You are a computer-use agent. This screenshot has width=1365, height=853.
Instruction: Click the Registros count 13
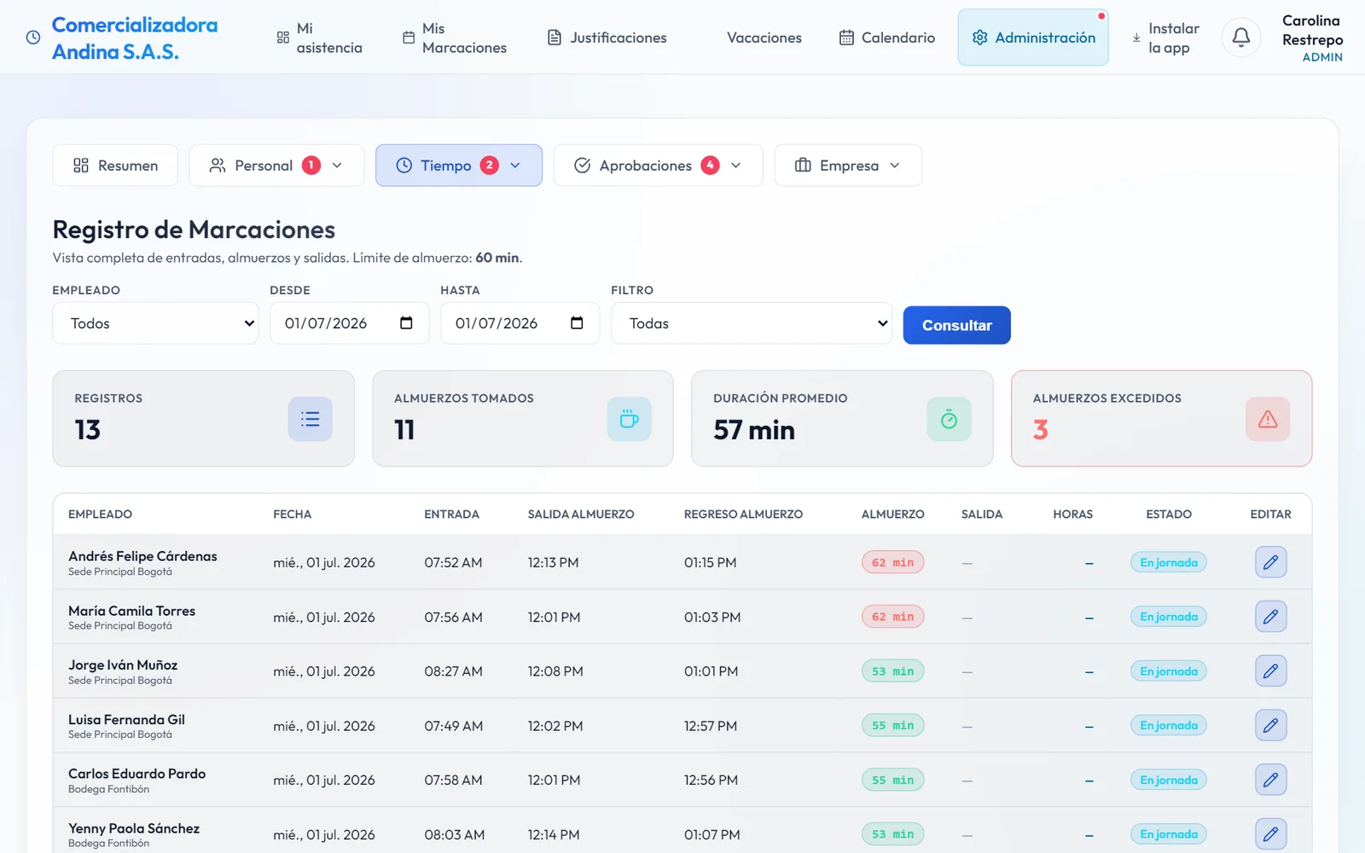(87, 429)
